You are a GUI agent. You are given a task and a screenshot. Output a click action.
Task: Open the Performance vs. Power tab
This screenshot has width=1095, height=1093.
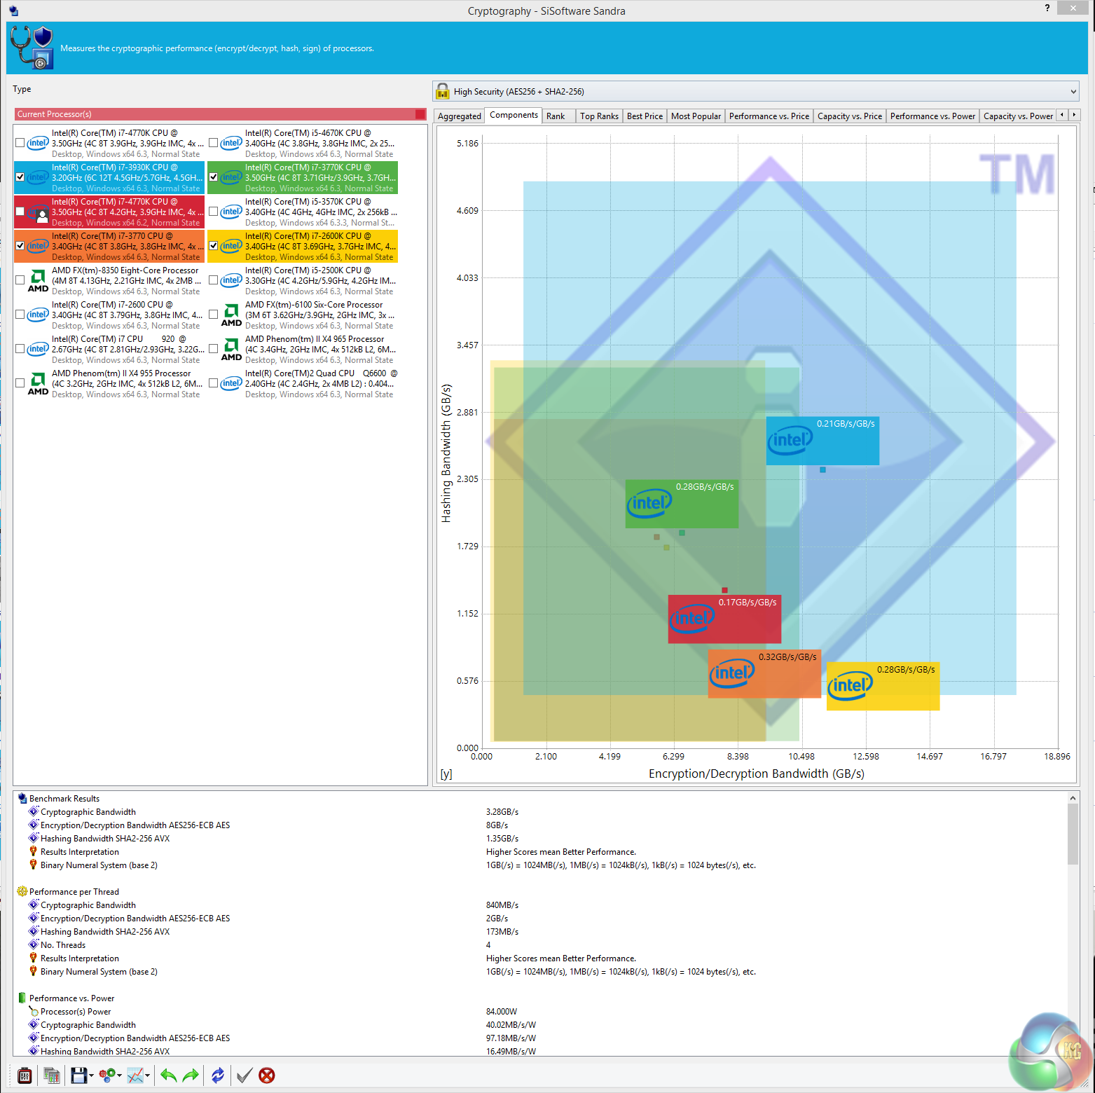tap(932, 116)
